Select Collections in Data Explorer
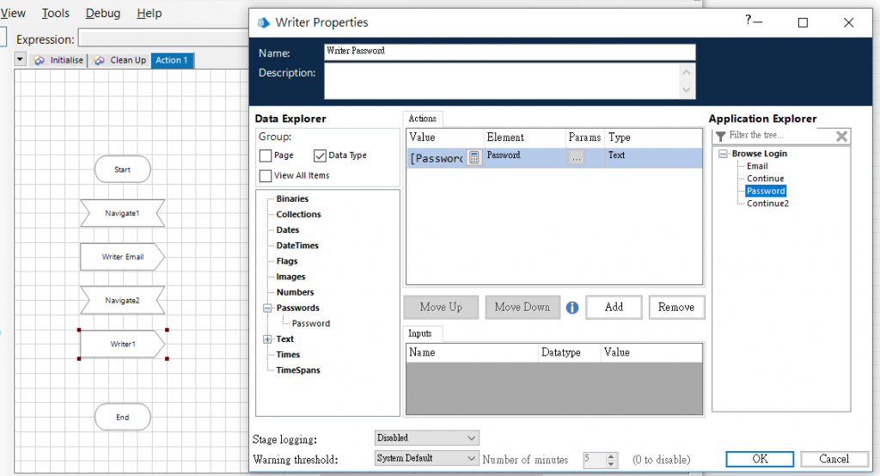 (x=298, y=215)
